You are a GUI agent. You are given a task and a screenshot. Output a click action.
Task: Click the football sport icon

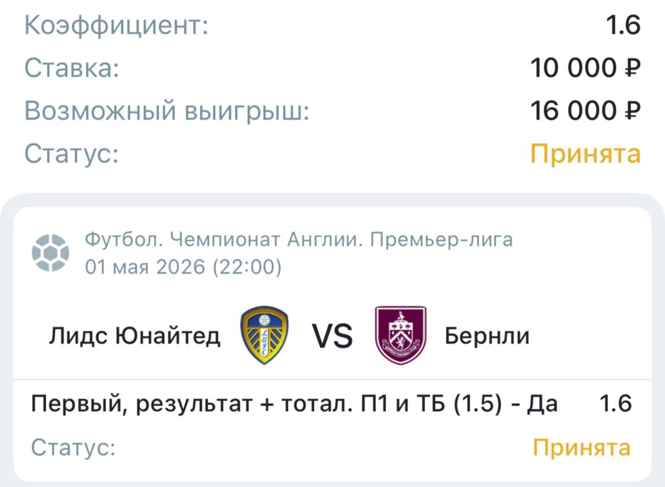coord(50,253)
